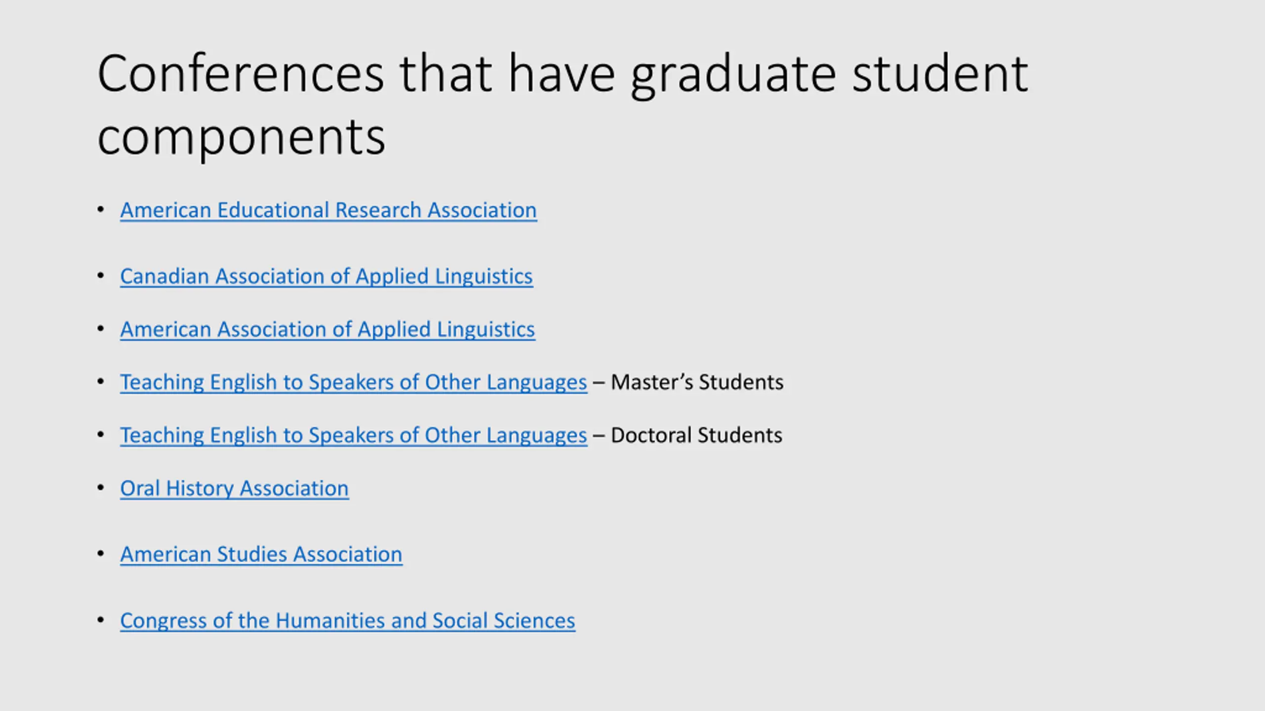Click the word "components" in the title
The height and width of the screenshot is (711, 1265).
tap(241, 138)
